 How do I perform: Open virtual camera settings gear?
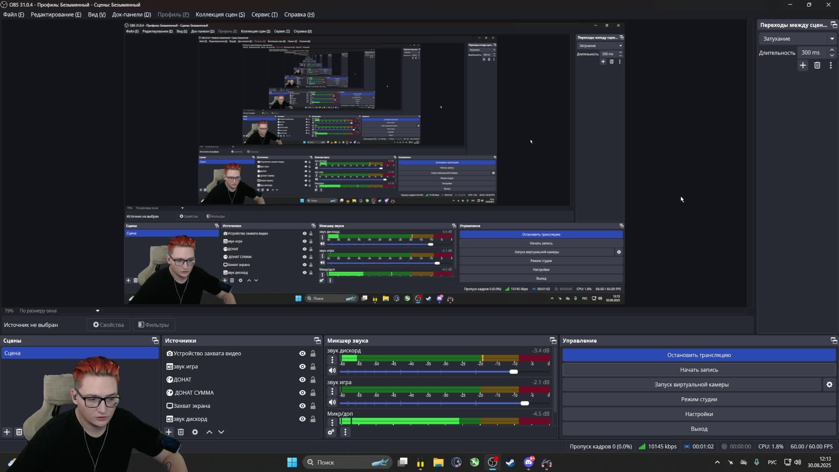[x=829, y=385]
